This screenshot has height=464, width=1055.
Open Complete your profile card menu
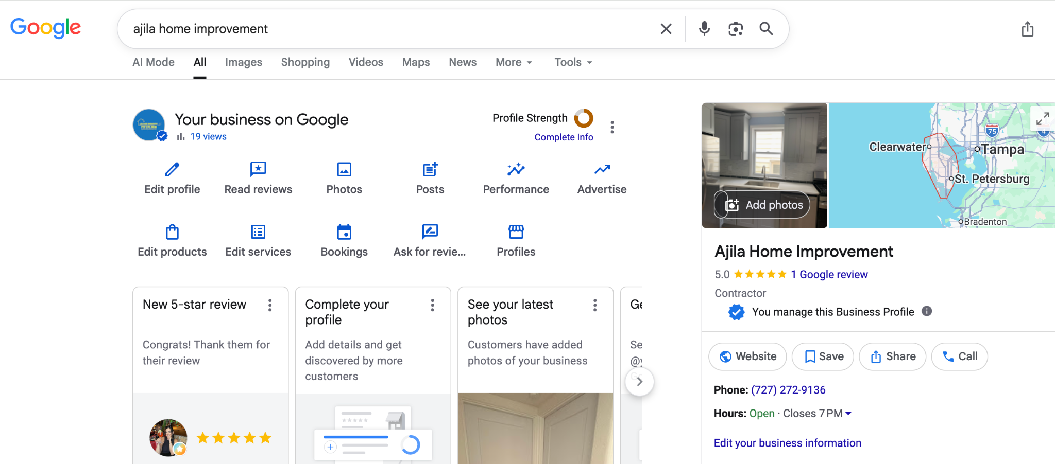[x=433, y=305]
